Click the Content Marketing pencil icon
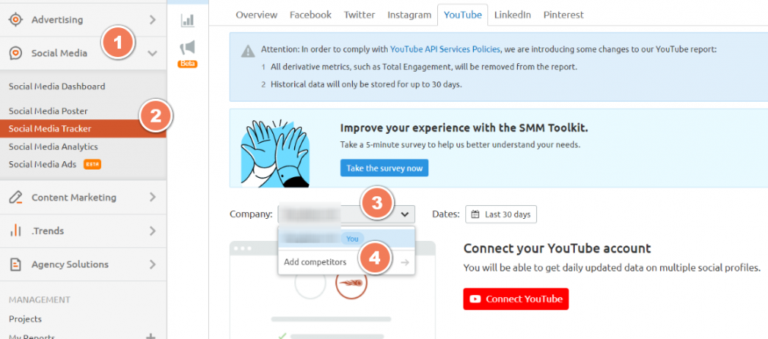768x339 pixels. 16,198
